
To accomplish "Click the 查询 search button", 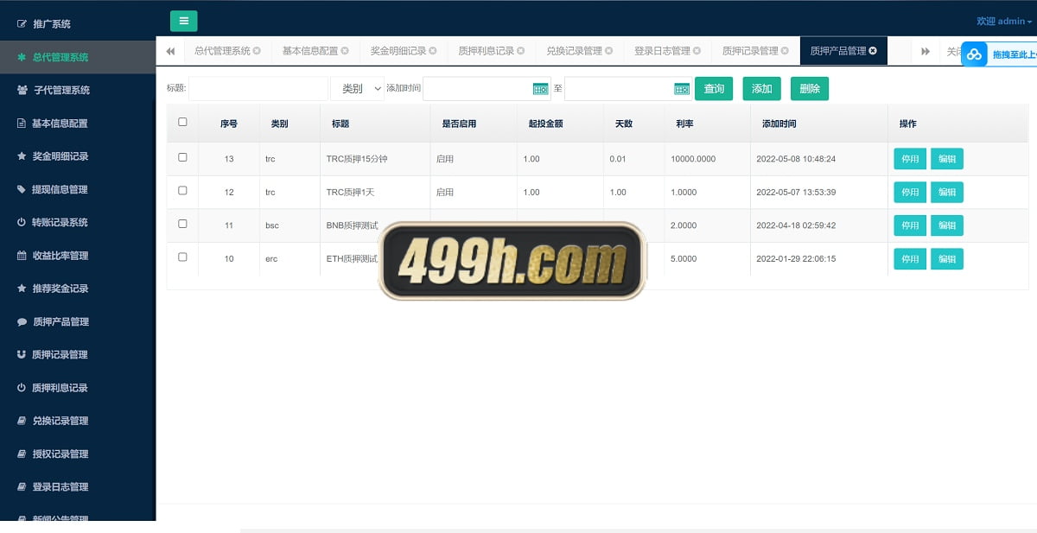I will point(714,89).
